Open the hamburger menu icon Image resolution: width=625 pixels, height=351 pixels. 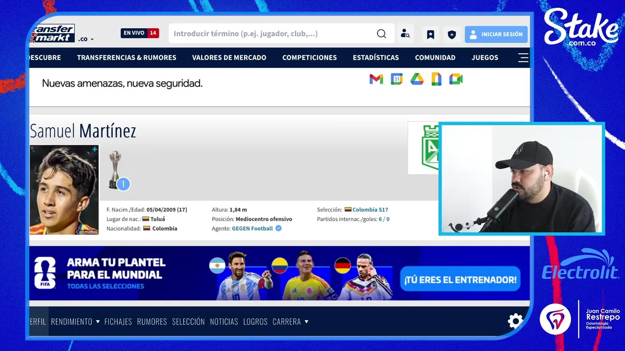(523, 58)
